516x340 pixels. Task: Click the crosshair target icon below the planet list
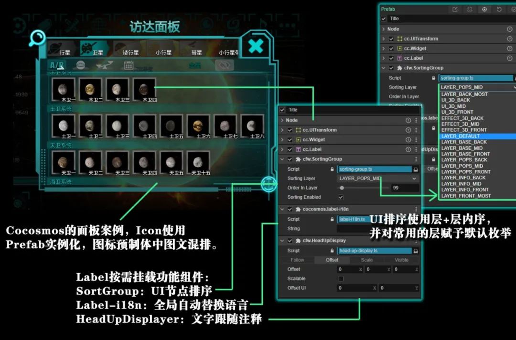click(269, 184)
